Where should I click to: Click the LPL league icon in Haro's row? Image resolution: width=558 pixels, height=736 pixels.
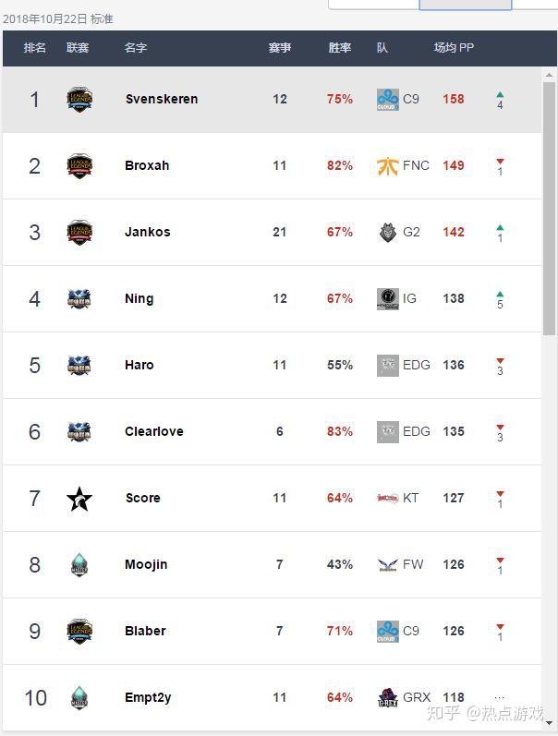tap(79, 365)
